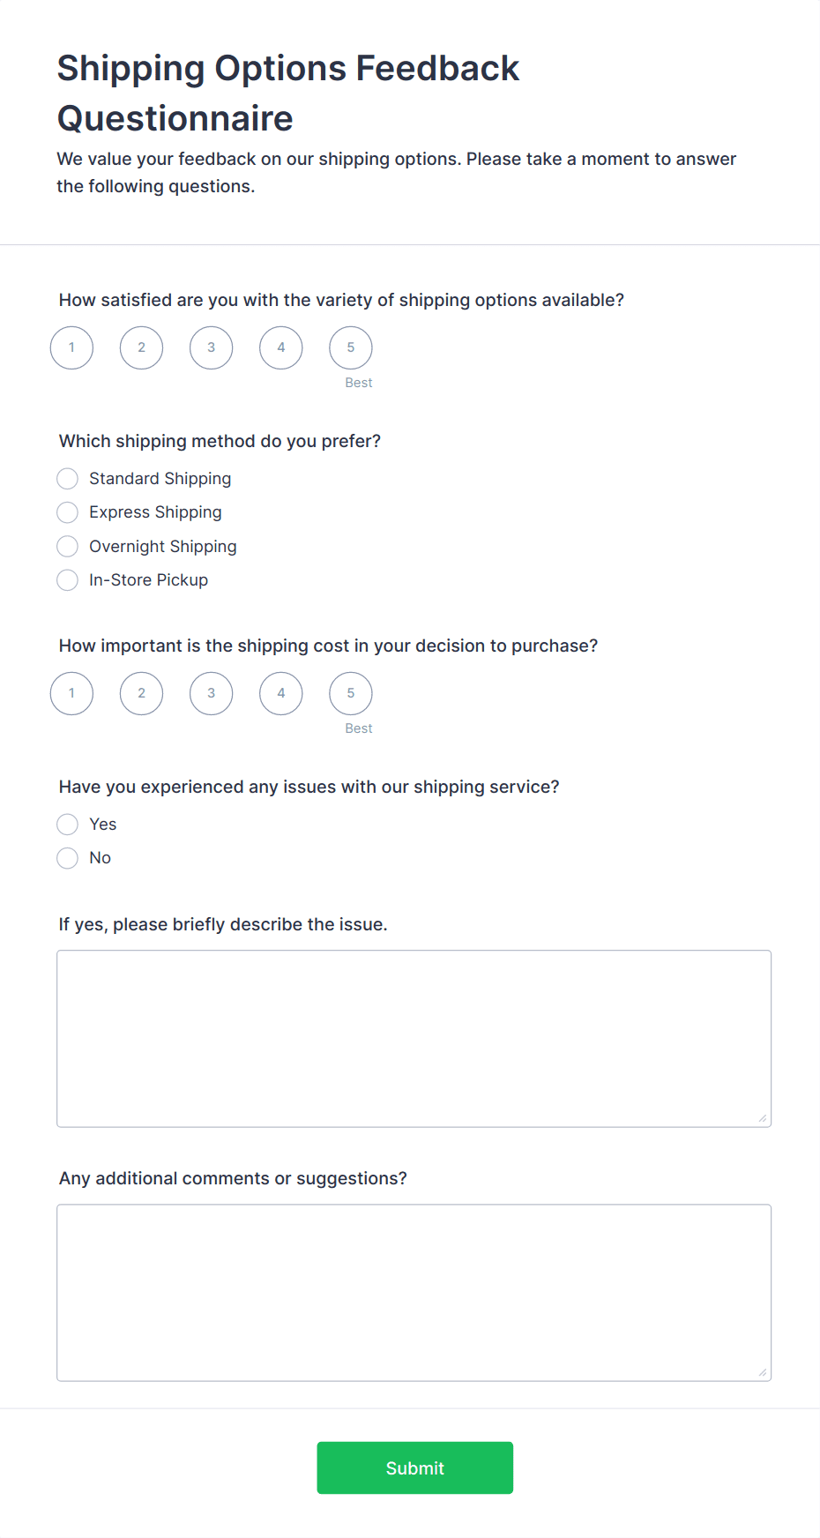Answer Yes to experiencing shipping issues
The width and height of the screenshot is (820, 1538).
pyautogui.click(x=67, y=824)
